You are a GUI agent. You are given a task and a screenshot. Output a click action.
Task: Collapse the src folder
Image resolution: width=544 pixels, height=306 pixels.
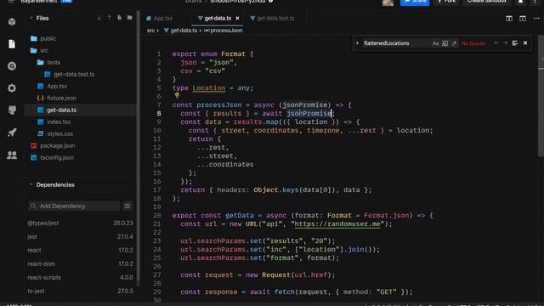(x=44, y=51)
